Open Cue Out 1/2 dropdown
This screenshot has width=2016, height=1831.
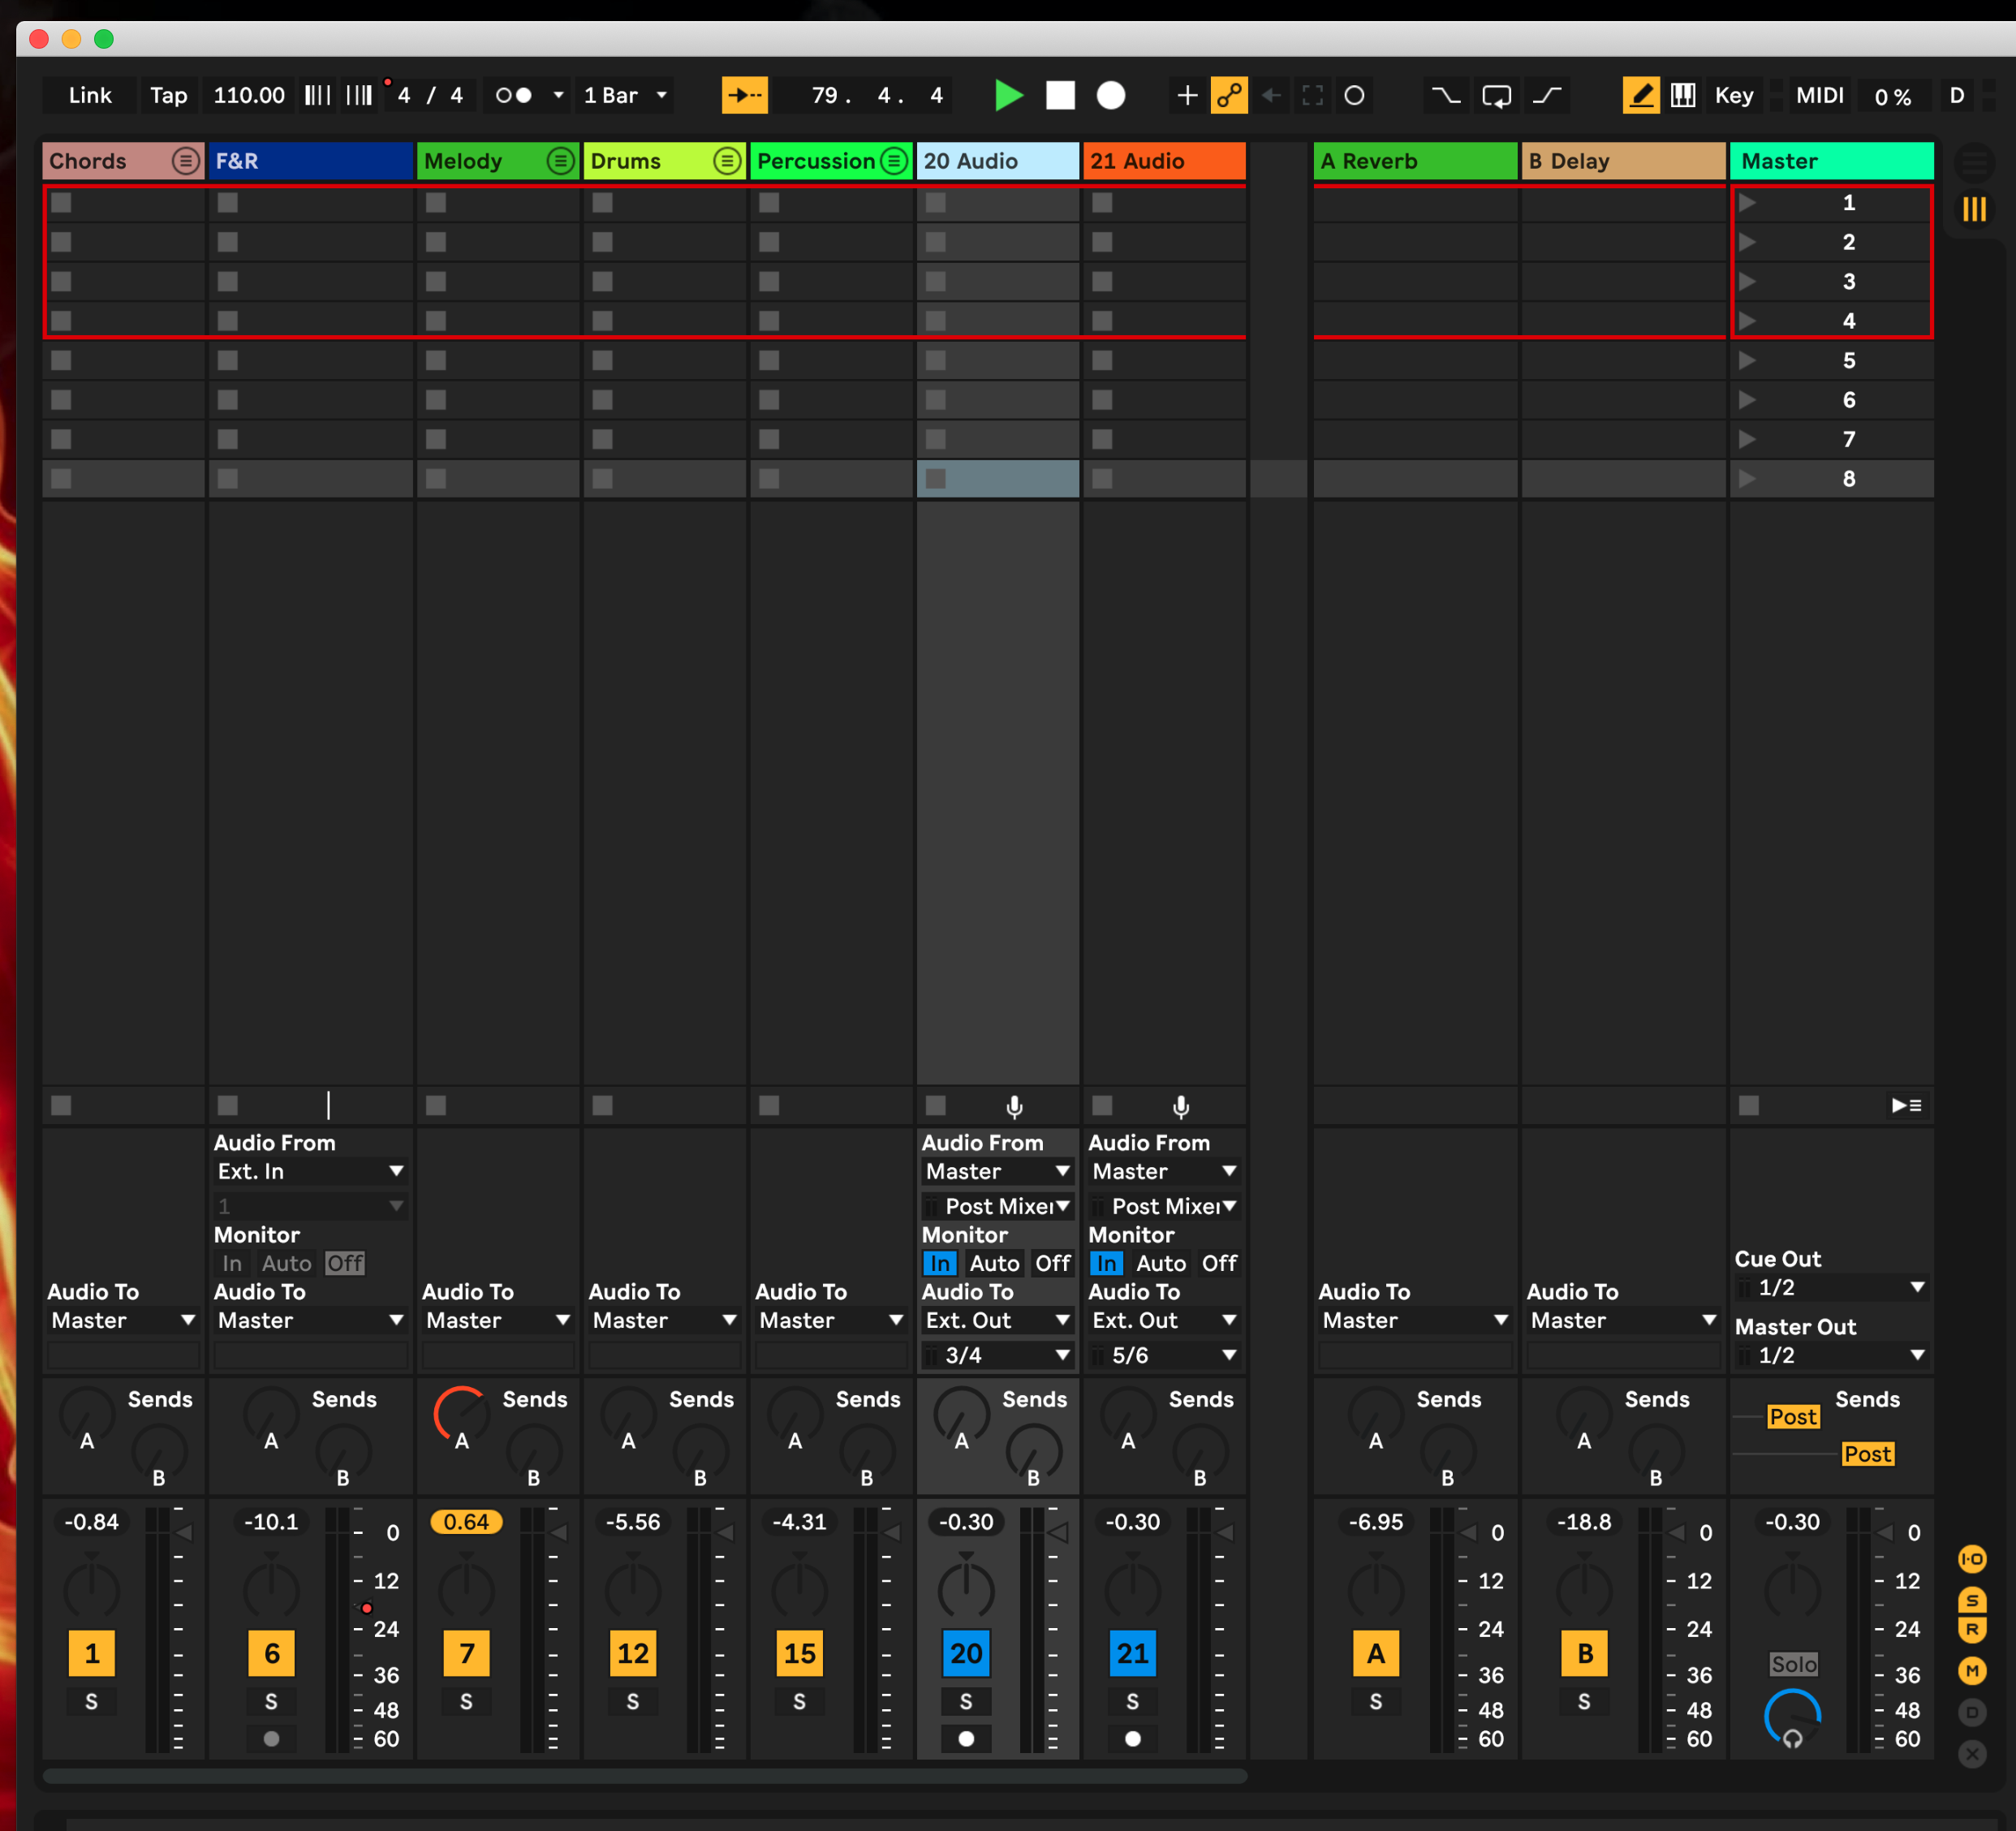(x=1832, y=1287)
